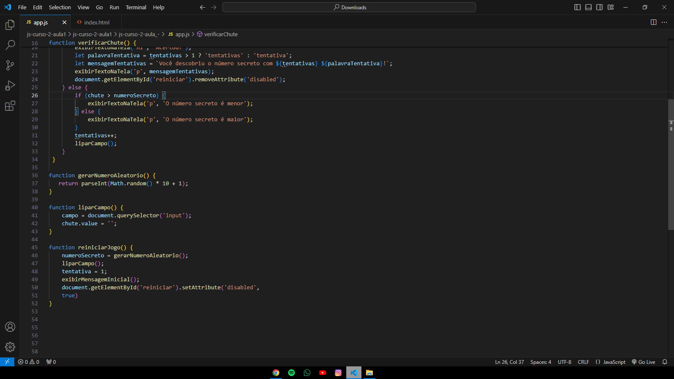Toggle the bottom panel layout
674x379 pixels.
coord(588,7)
